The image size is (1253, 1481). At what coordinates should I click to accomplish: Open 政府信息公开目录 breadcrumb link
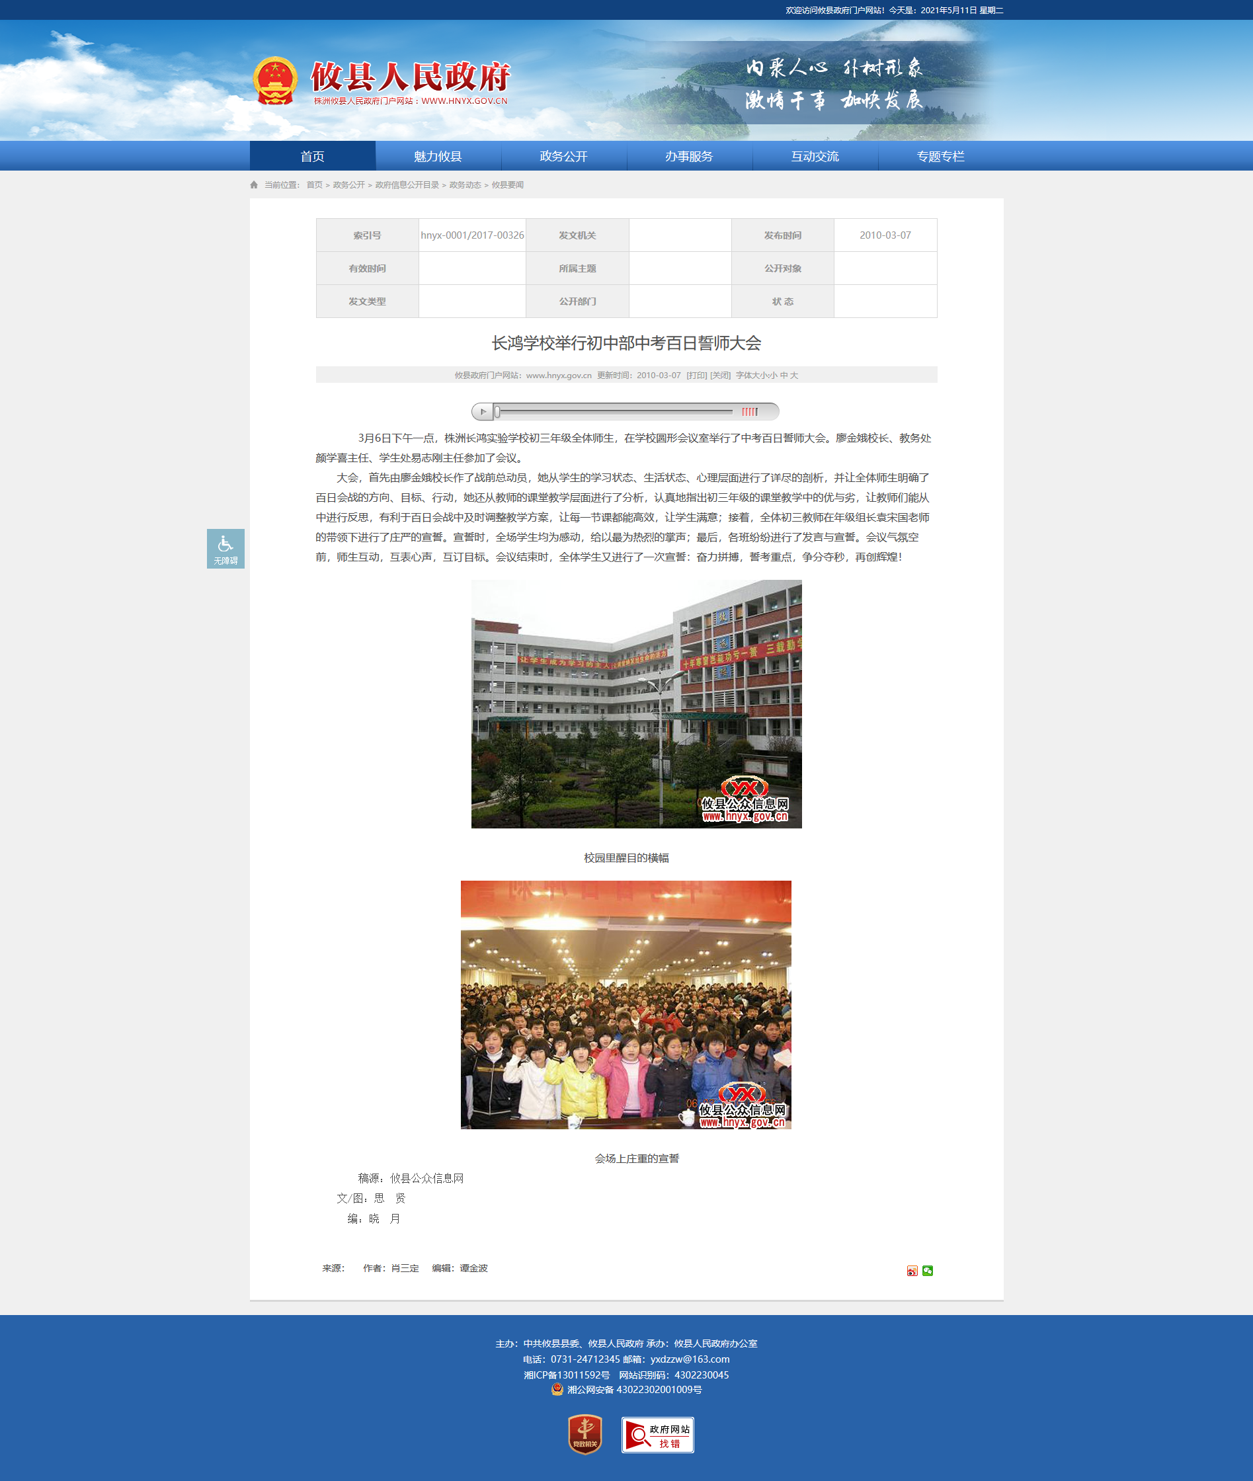[x=406, y=184]
